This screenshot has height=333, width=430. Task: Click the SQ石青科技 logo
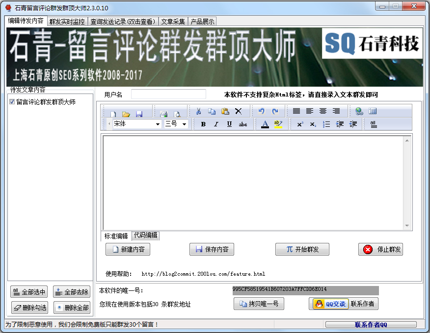pos(372,43)
